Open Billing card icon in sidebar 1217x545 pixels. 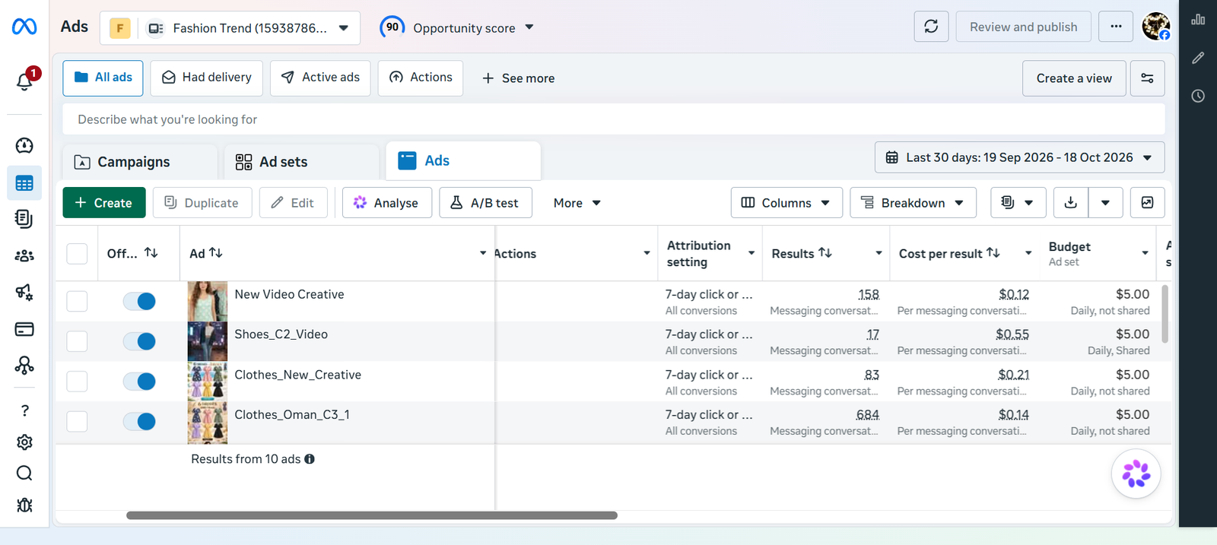24,329
